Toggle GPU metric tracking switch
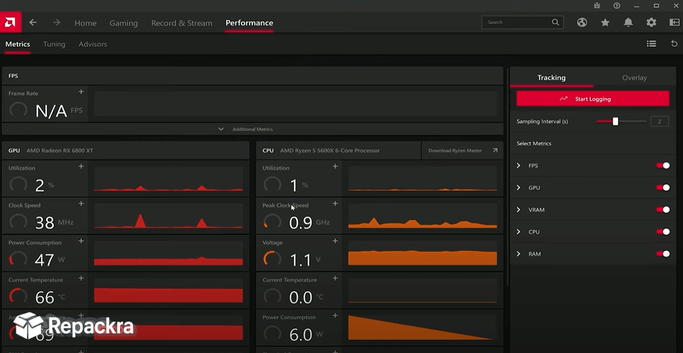Screen dimensions: 683x353 pos(663,188)
